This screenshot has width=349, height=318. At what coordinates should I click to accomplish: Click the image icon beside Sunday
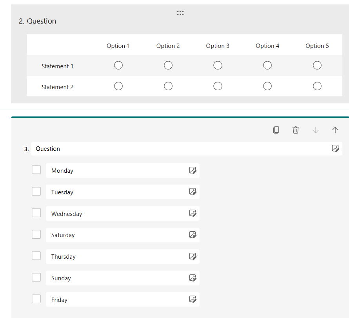[x=193, y=278]
